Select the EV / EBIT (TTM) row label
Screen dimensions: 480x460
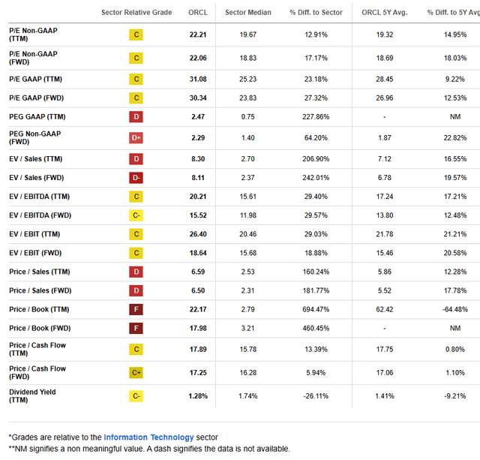point(34,234)
